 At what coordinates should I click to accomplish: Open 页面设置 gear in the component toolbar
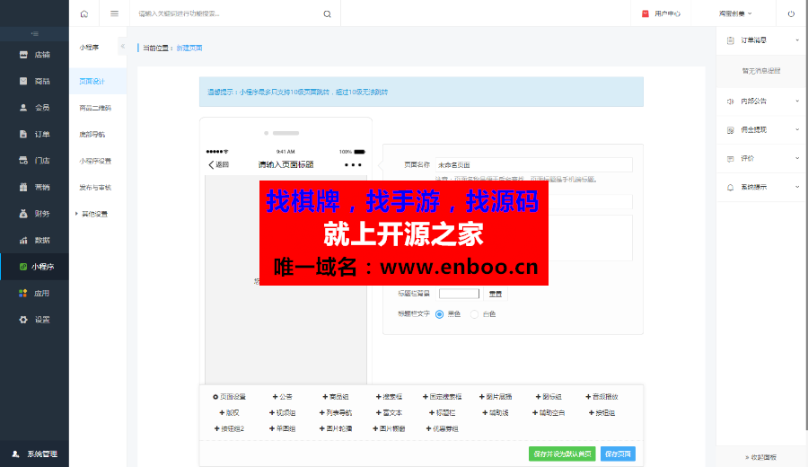[x=229, y=397]
